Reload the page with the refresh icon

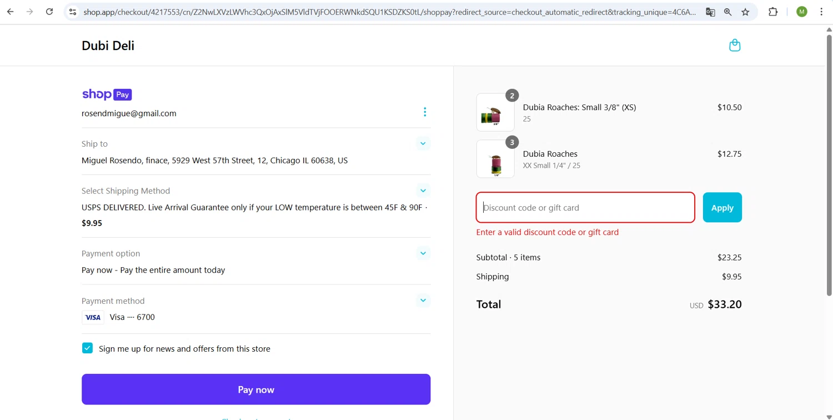(49, 12)
